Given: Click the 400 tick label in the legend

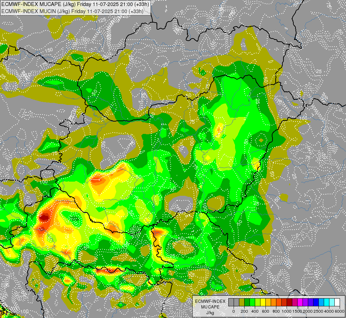Looking at the screenshot, I should [x=255, y=311].
